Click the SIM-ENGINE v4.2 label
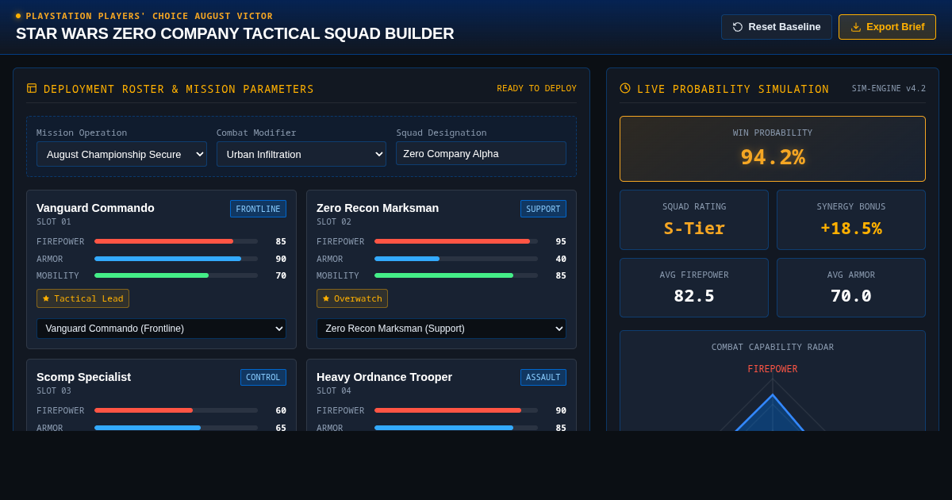 pos(889,88)
